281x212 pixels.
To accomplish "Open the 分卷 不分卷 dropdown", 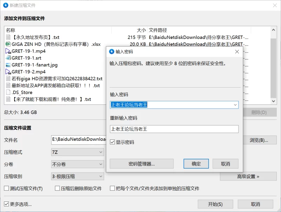I will point(77,164).
